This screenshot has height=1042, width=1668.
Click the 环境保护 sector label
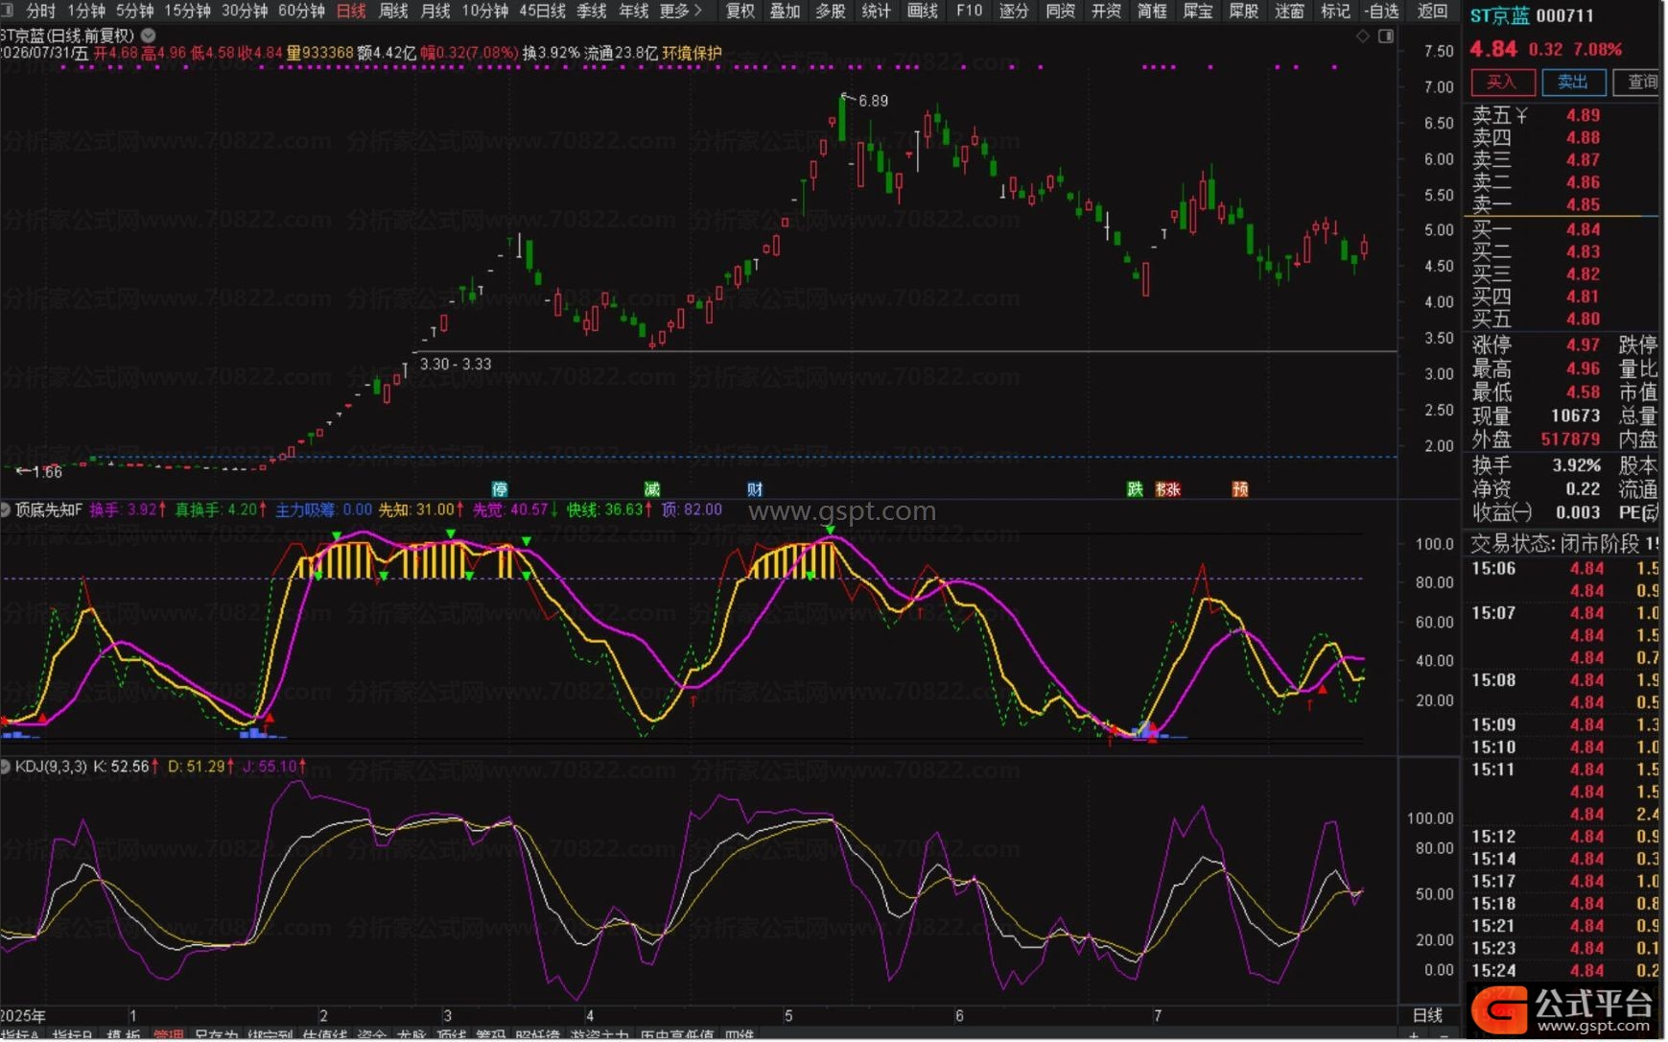pyautogui.click(x=692, y=53)
